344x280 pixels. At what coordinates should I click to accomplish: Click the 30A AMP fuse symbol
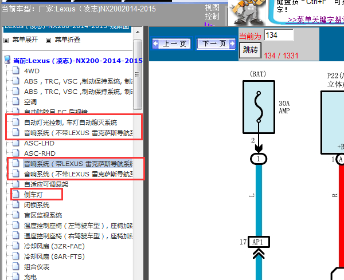coord(259,107)
